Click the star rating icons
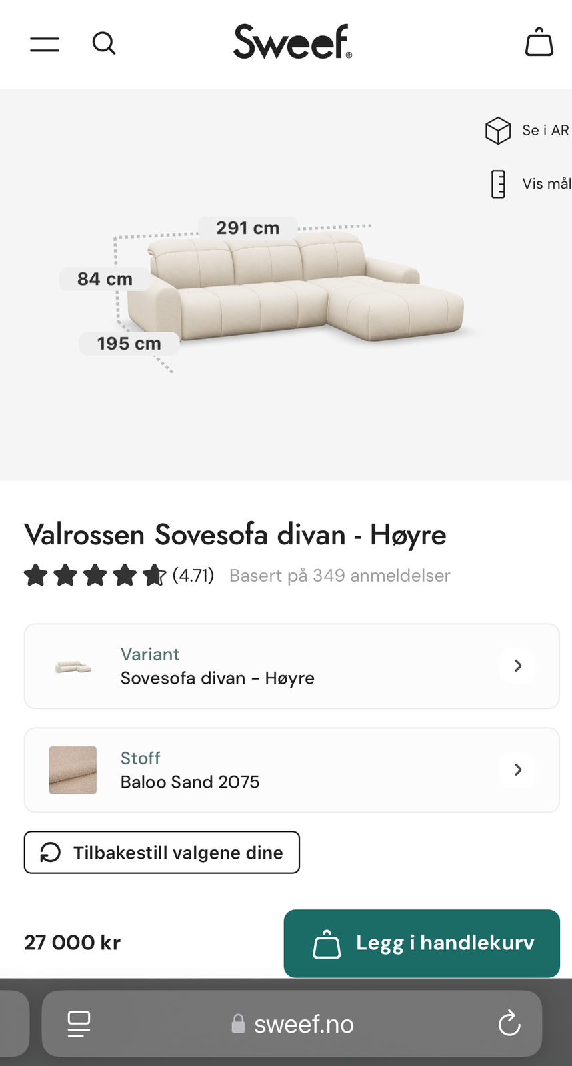 [x=94, y=575]
